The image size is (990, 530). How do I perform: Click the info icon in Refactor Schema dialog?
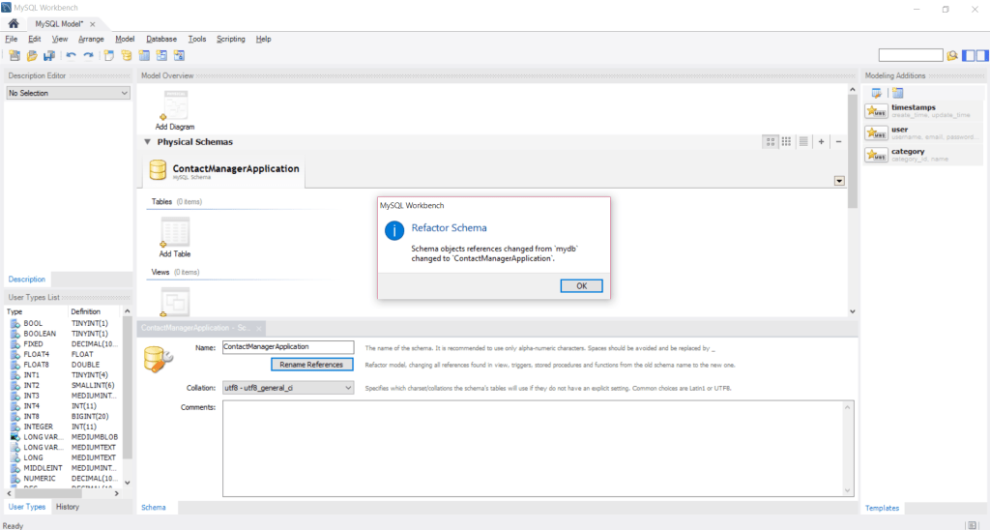(394, 230)
